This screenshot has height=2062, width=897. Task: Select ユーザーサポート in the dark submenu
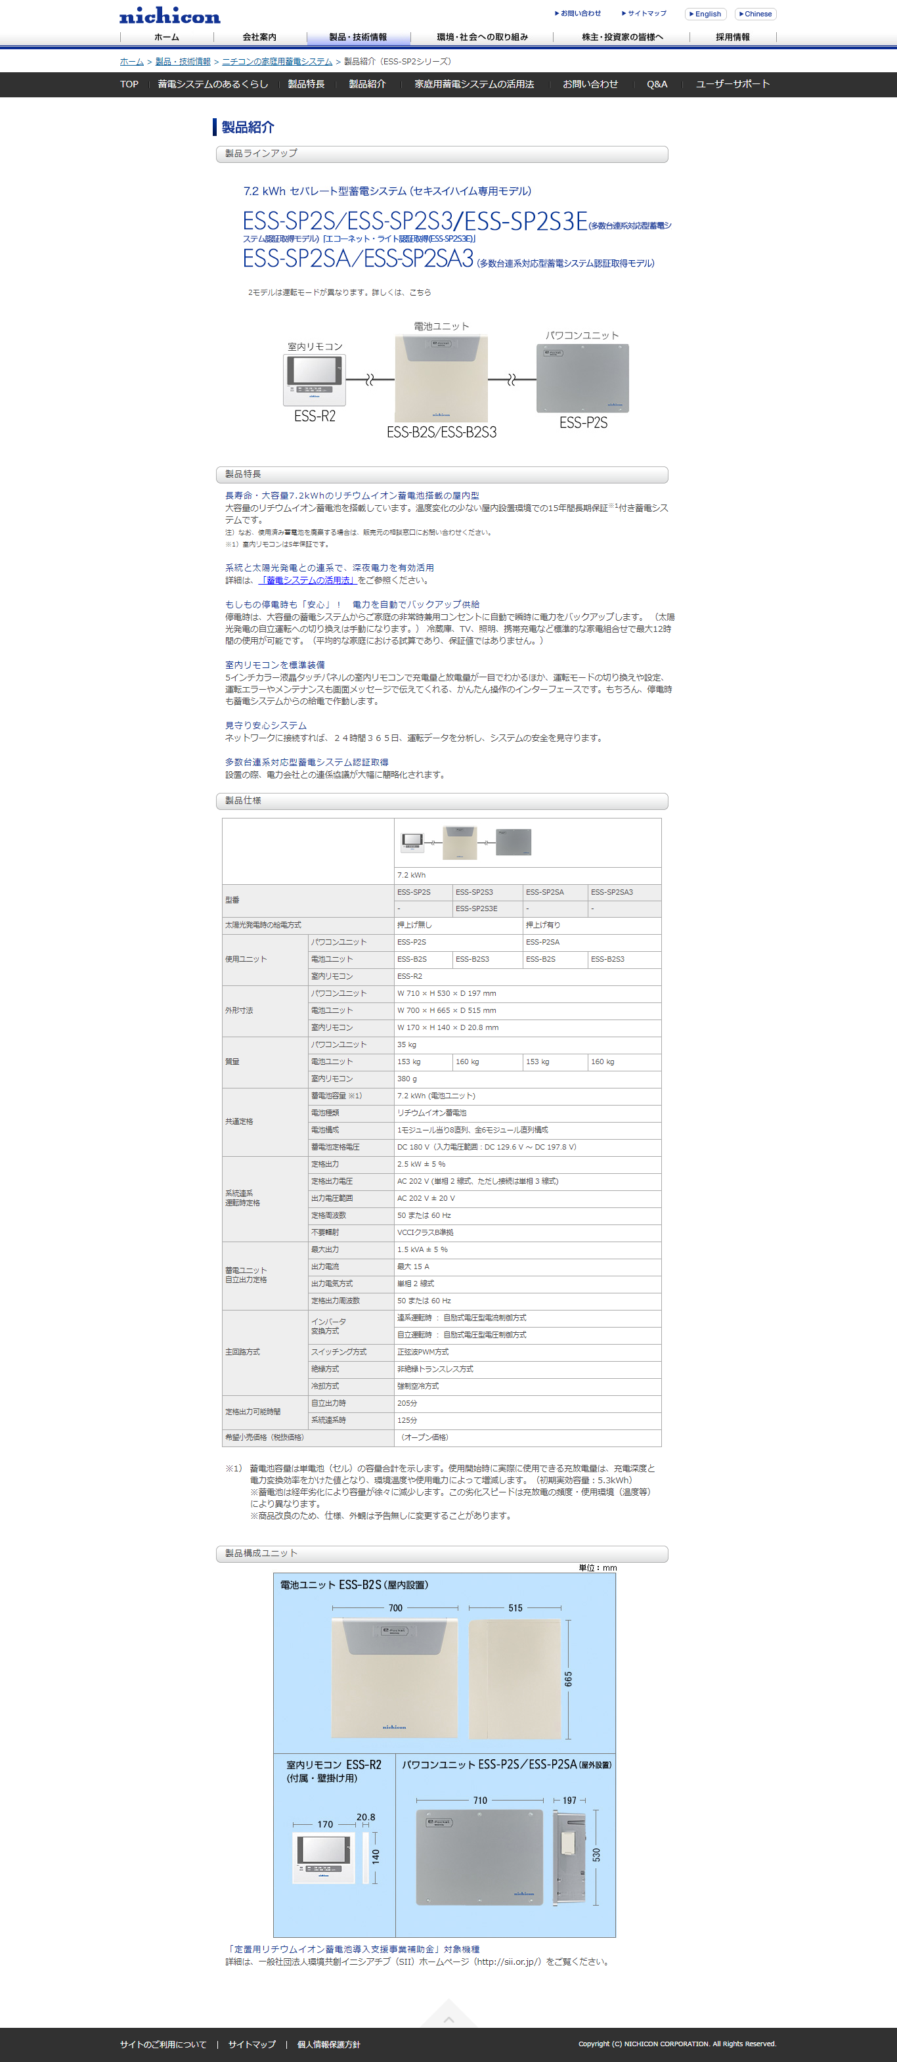732,84
